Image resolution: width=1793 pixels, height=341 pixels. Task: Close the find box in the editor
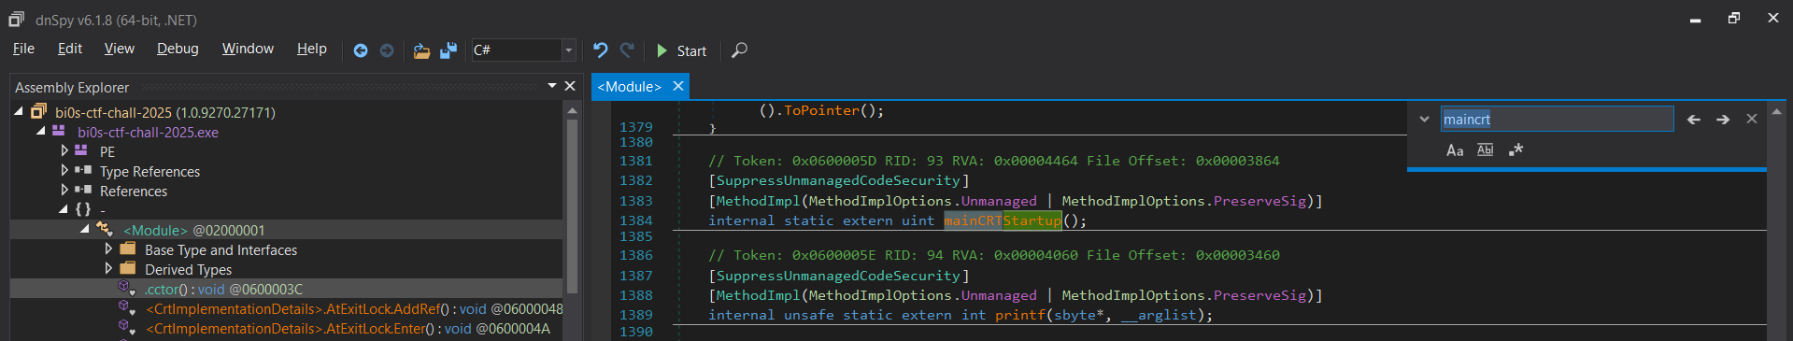1752,119
